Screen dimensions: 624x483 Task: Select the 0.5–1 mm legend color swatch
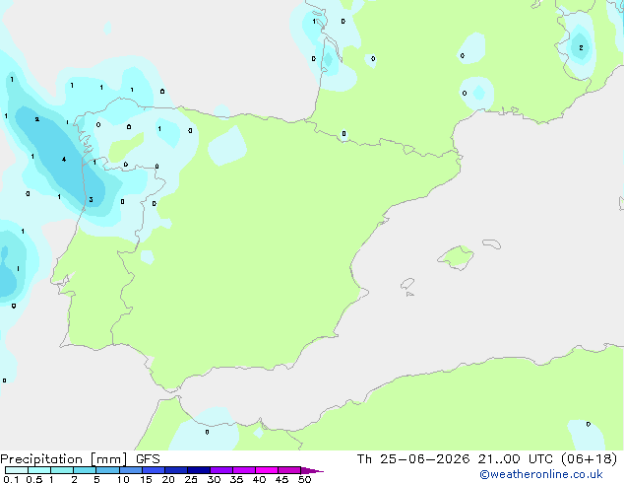pos(39,470)
